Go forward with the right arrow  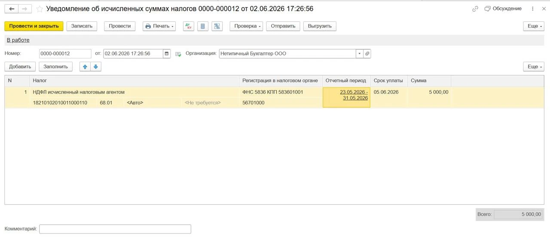pos(24,9)
